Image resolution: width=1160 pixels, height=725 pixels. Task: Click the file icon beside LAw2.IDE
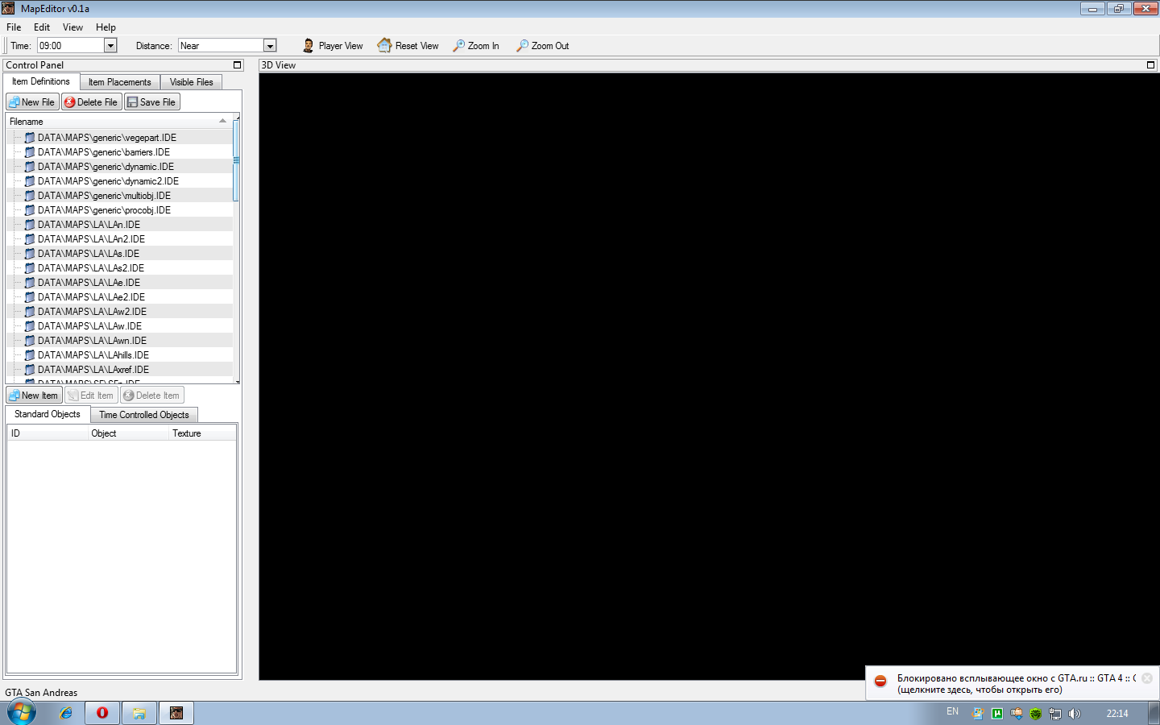30,312
